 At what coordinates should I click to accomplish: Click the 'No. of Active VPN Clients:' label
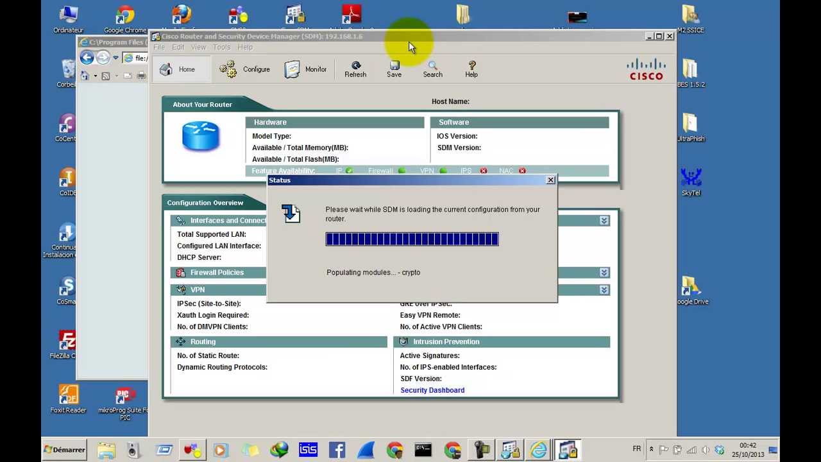point(441,327)
